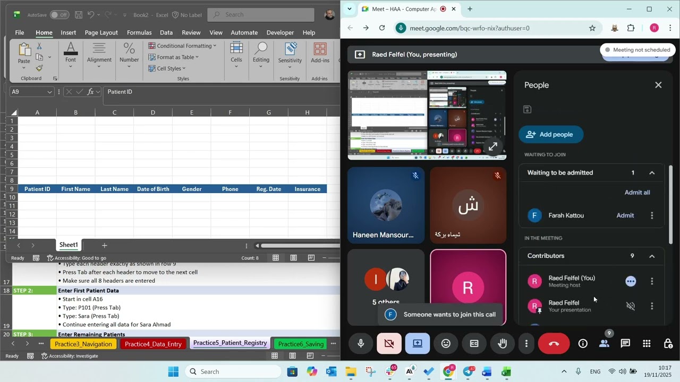
Task: Expand the Font group dropdown
Action: (x=71, y=66)
